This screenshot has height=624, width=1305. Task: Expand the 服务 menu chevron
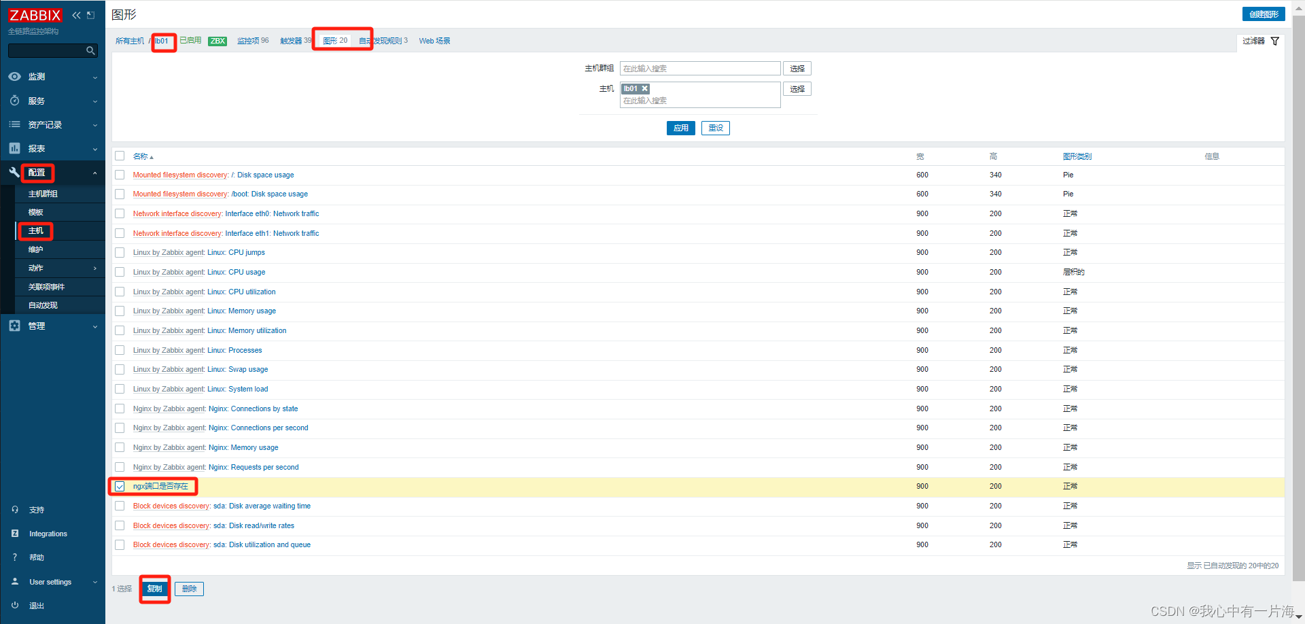click(x=94, y=101)
